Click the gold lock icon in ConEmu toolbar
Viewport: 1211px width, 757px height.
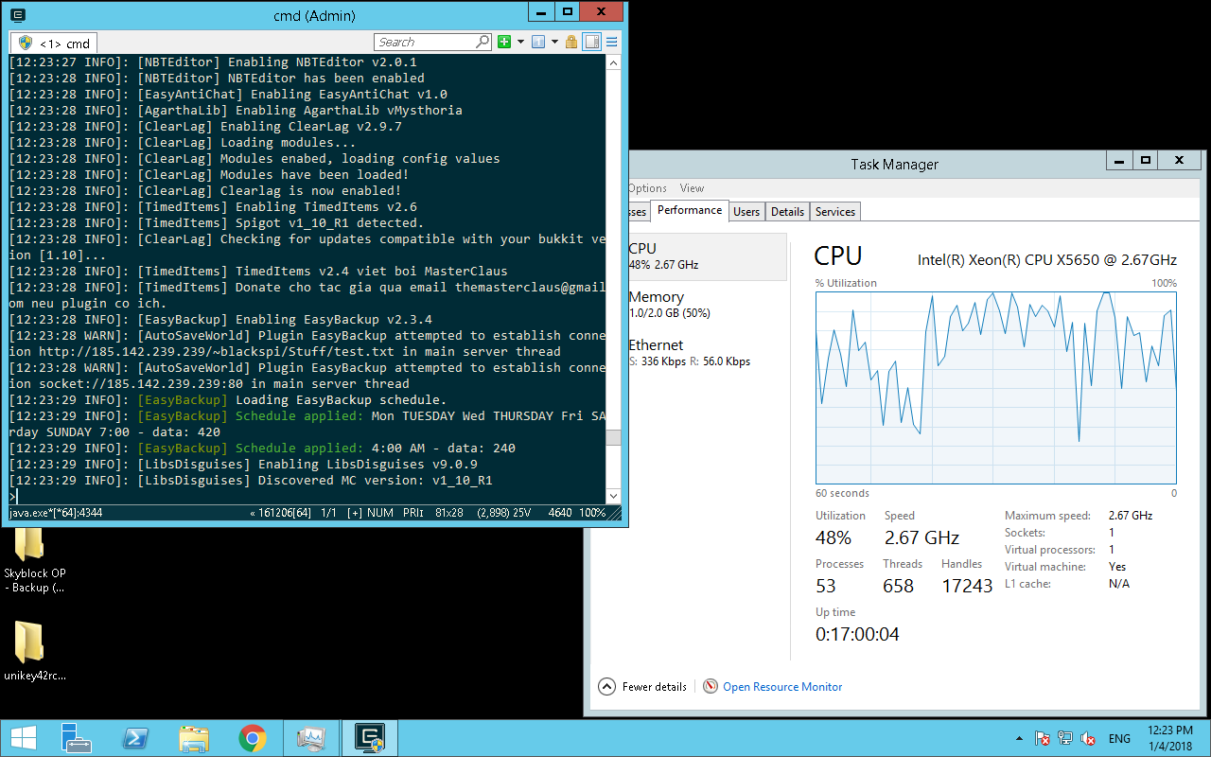click(571, 42)
